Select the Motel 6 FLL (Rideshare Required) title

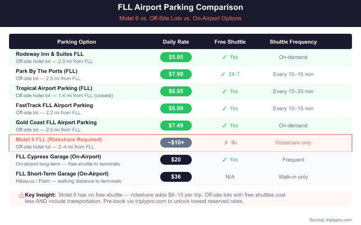click(x=59, y=139)
